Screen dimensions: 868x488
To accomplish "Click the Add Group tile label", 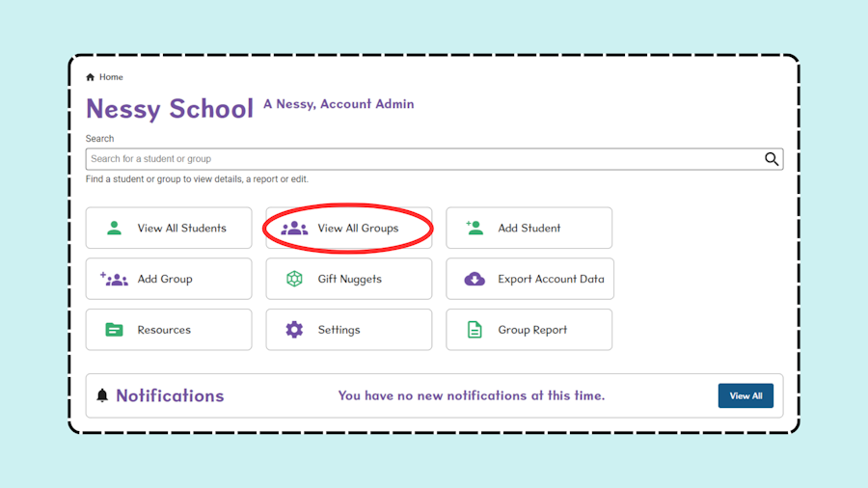I will [165, 279].
